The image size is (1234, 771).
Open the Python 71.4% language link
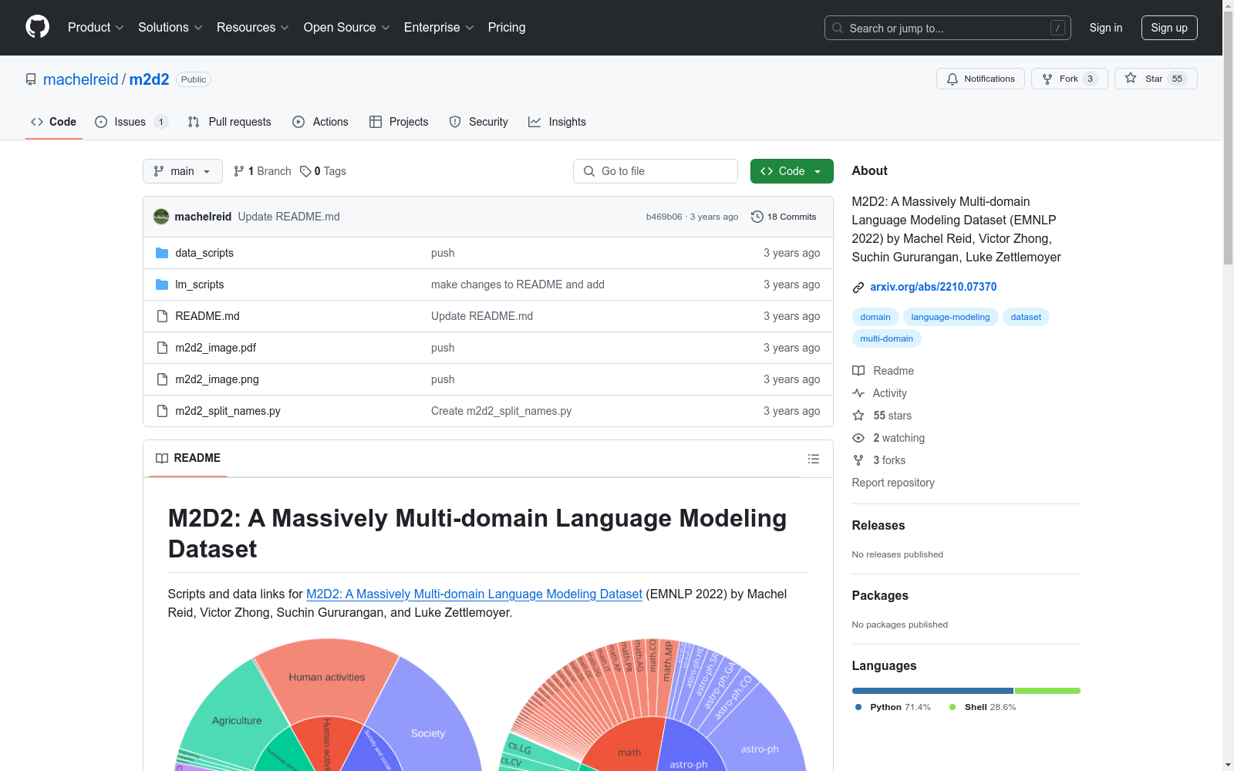(x=893, y=707)
